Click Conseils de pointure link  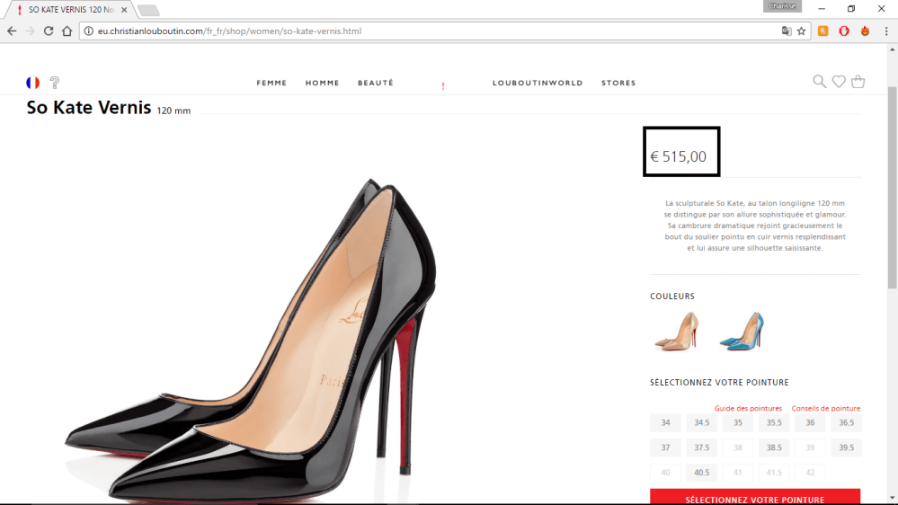click(x=825, y=408)
